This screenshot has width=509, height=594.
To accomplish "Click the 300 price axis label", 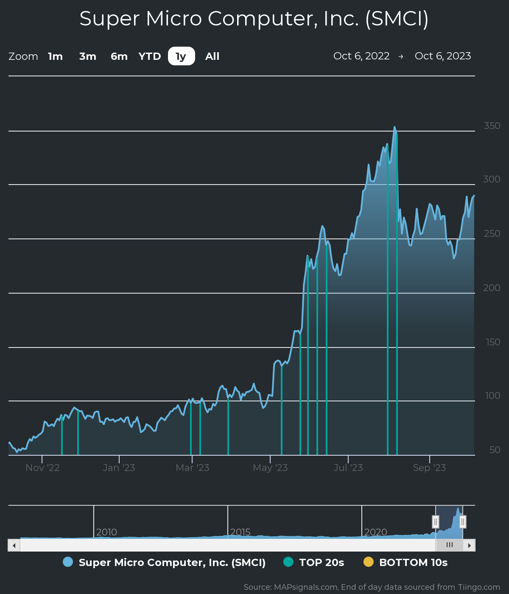I will 492,179.
